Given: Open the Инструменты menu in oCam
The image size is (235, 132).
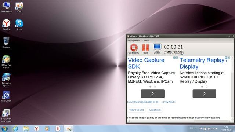Looking at the screenshot, I should tap(133, 41).
